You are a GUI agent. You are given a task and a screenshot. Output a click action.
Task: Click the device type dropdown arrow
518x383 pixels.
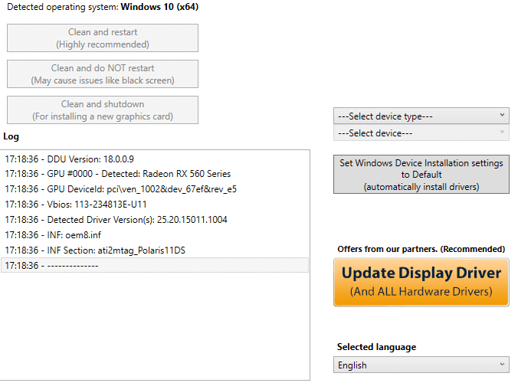pos(502,115)
